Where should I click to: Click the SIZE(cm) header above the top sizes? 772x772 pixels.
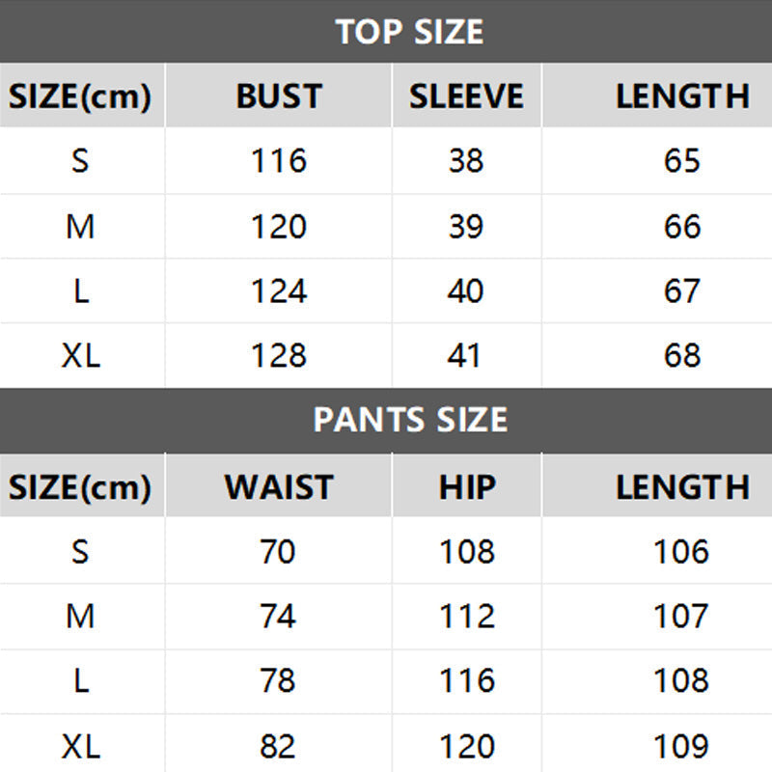pyautogui.click(x=80, y=96)
